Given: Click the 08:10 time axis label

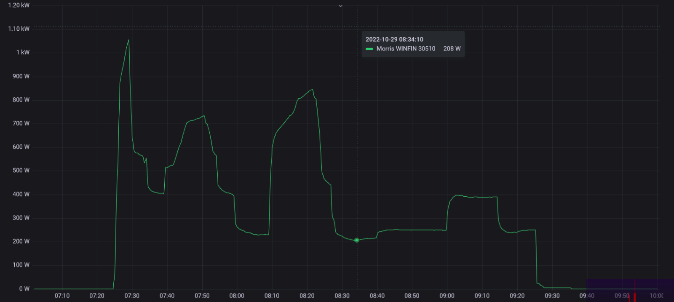Looking at the screenshot, I should point(272,296).
